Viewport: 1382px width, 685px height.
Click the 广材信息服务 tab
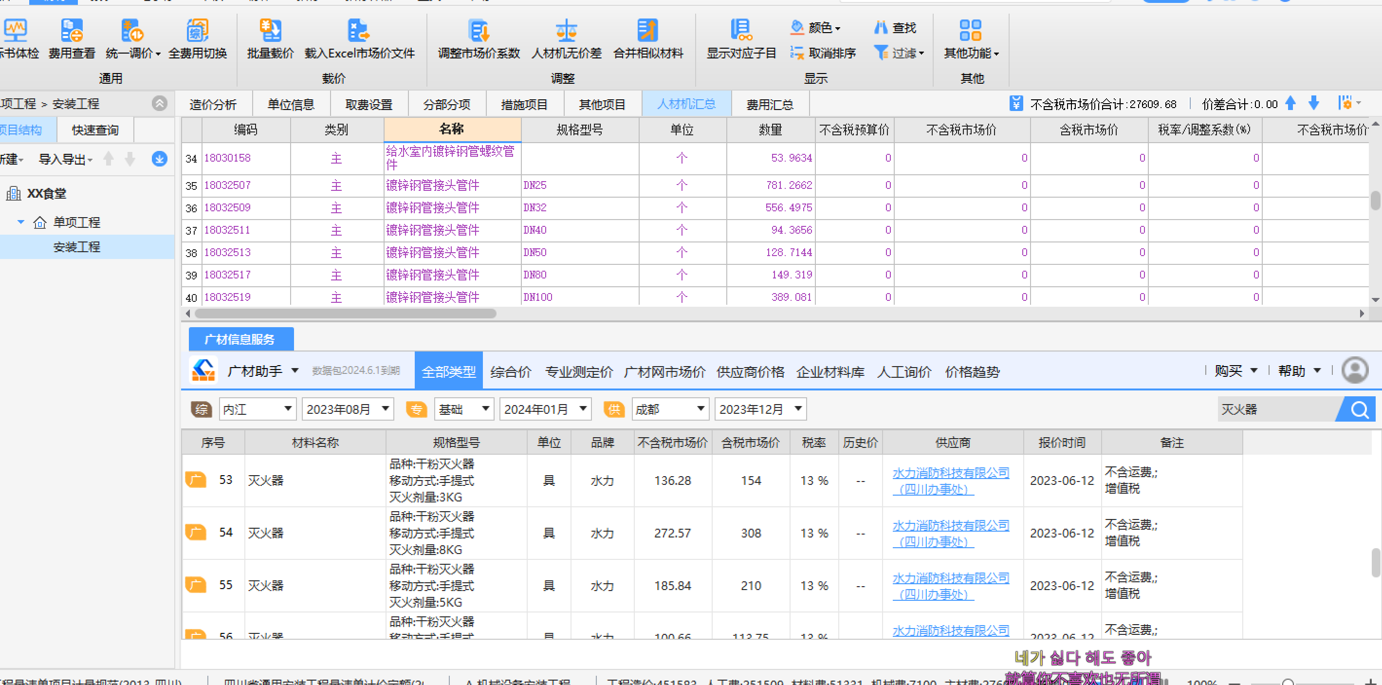tap(240, 339)
